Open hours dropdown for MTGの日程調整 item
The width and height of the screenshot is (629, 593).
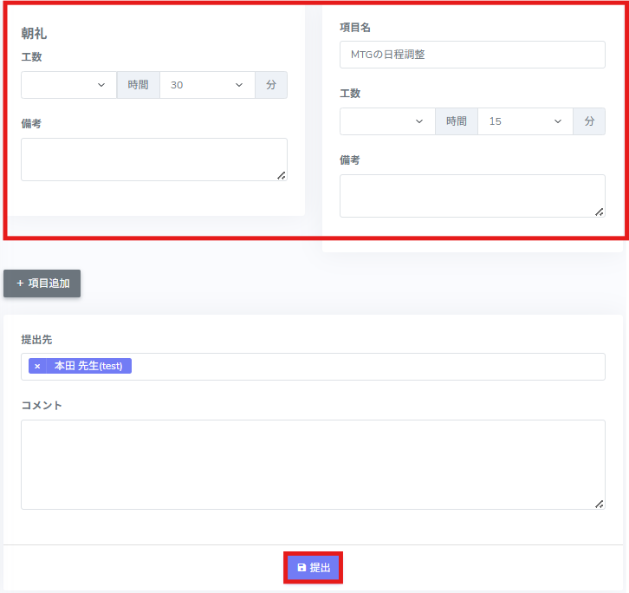coord(387,121)
